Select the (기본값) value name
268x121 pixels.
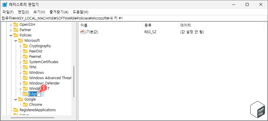[x=92, y=32]
